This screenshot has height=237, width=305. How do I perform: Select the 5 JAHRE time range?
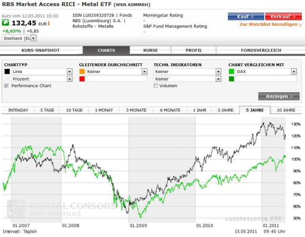[x=255, y=110]
